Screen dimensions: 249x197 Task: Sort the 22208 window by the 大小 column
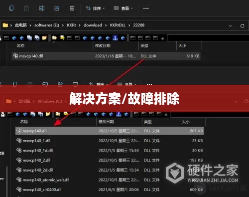(182, 45)
